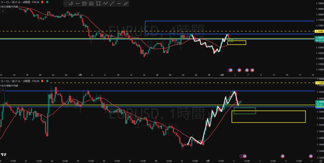
Task: Collapse the upper chart indicator legend
Action: [3, 11]
